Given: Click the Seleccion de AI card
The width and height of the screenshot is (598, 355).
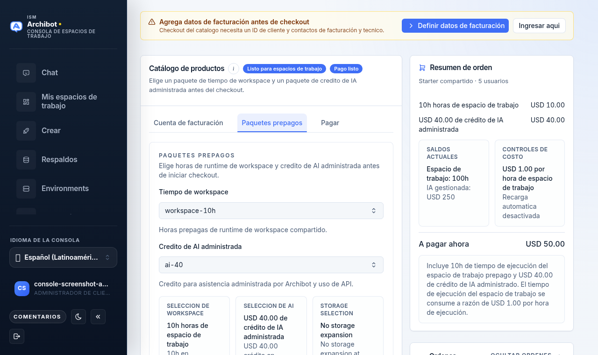Looking at the screenshot, I should (271, 326).
